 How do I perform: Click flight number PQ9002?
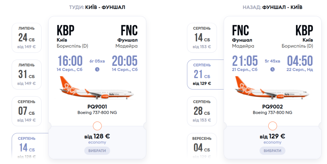(x=272, y=107)
